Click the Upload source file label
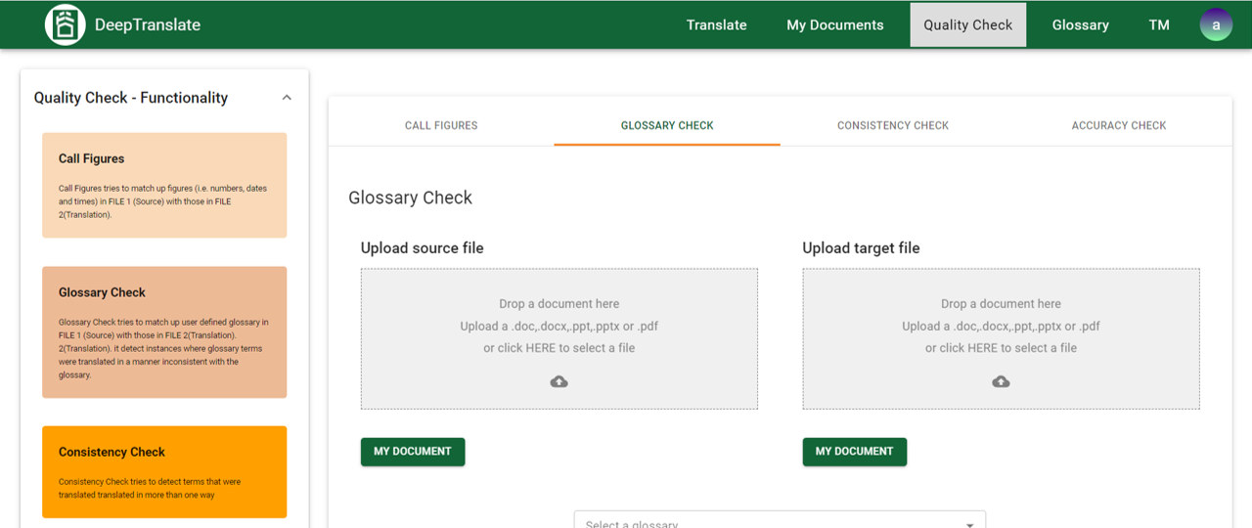Image resolution: width=1252 pixels, height=528 pixels. [x=423, y=248]
